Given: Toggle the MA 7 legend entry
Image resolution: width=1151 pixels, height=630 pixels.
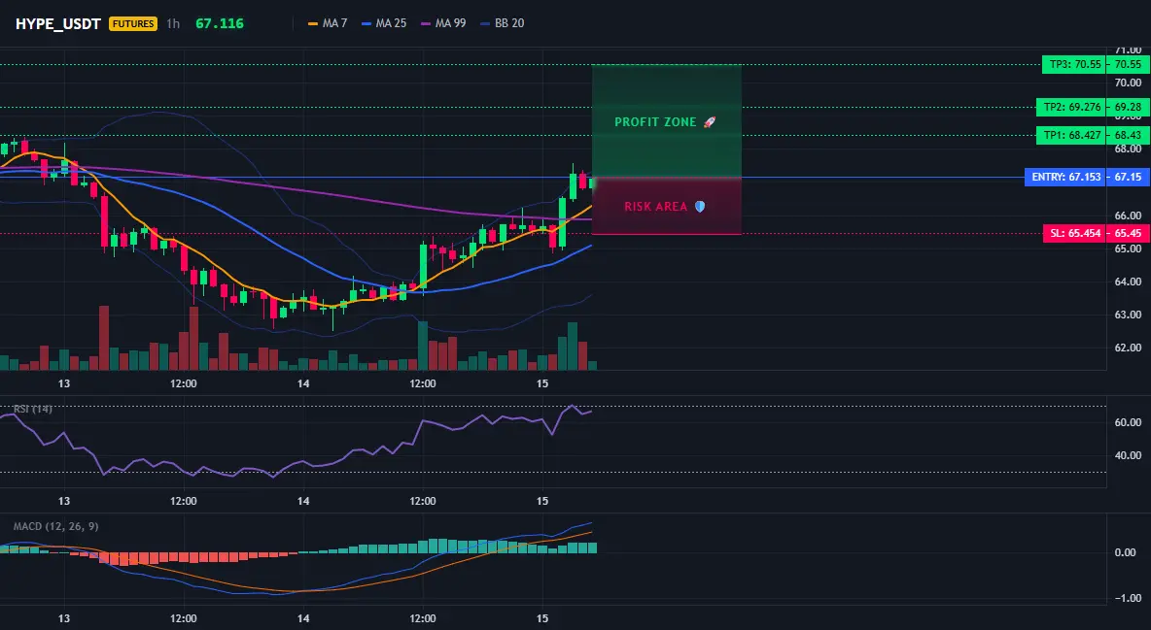Looking at the screenshot, I should tap(328, 23).
